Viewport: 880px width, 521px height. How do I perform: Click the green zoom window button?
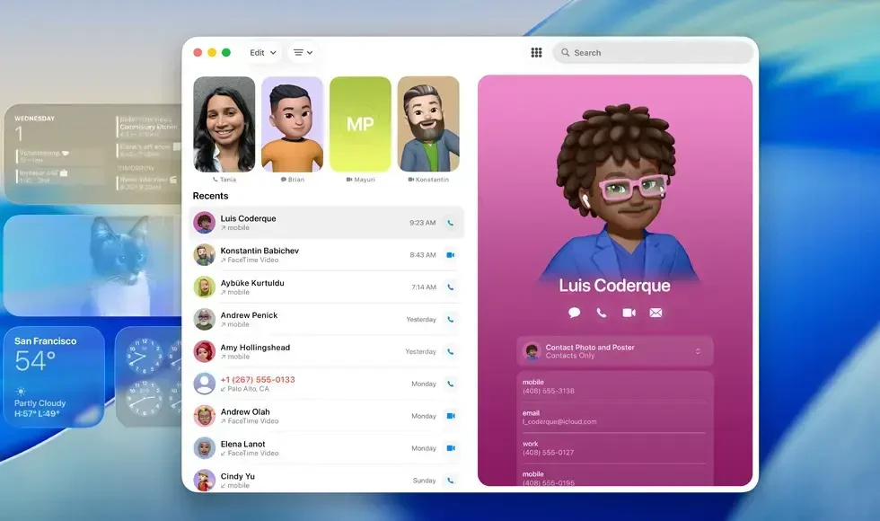point(226,52)
